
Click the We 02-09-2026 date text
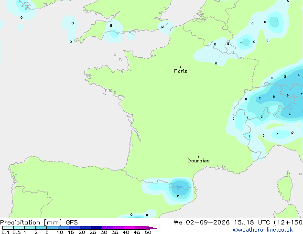(x=202, y=223)
